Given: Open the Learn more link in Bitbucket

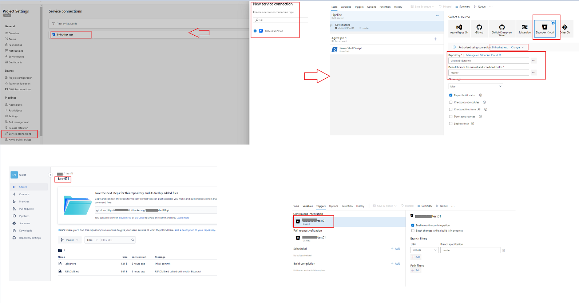Looking at the screenshot, I should click(183, 218).
